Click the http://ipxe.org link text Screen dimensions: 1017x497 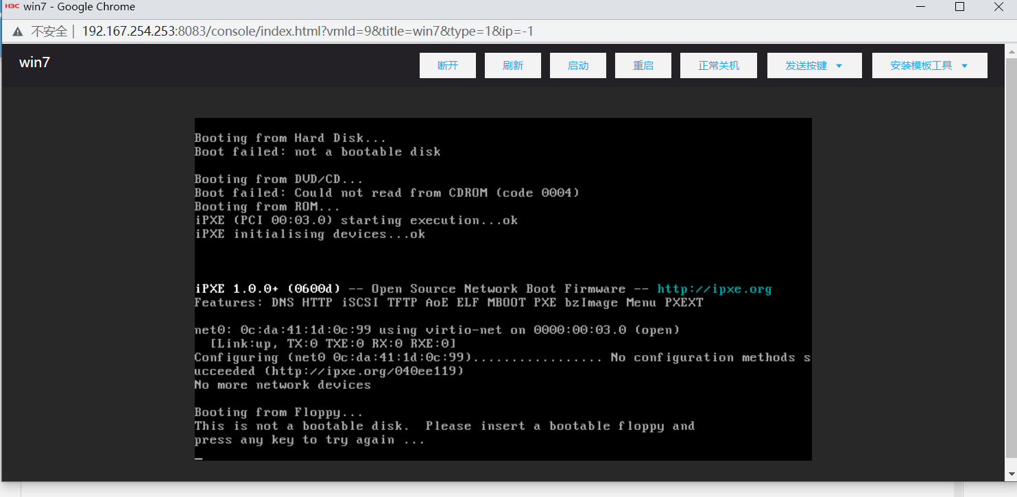714,289
